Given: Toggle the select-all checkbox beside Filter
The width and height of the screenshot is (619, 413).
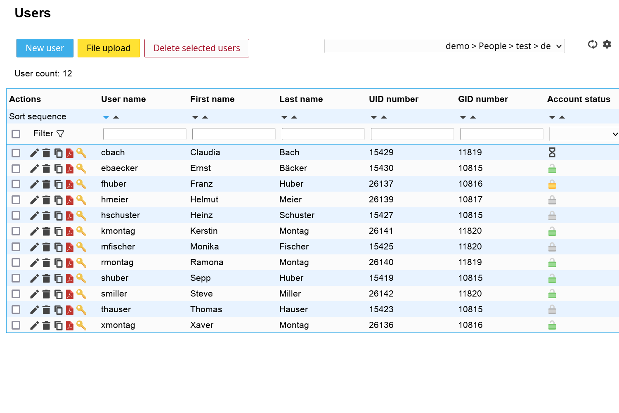Looking at the screenshot, I should (16, 134).
